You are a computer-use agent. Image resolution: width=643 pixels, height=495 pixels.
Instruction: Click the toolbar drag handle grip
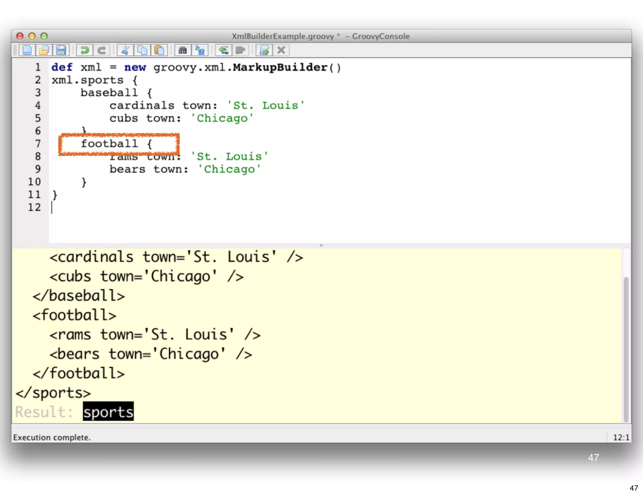[15, 50]
